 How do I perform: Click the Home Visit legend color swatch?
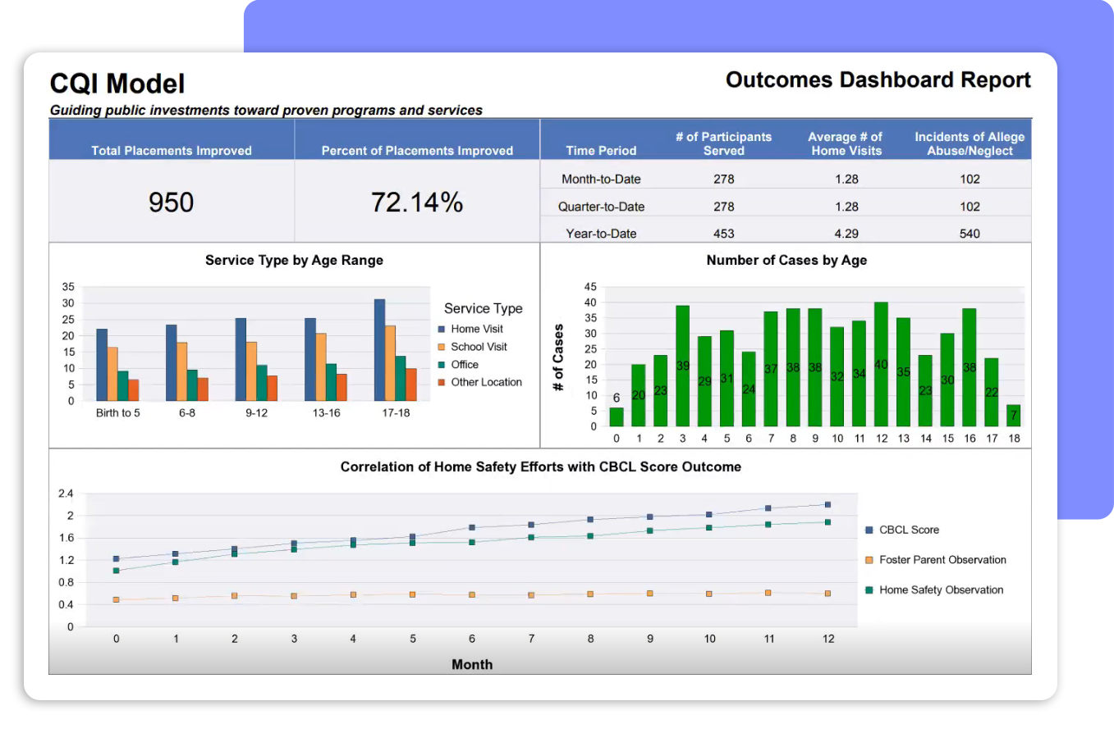tap(442, 329)
